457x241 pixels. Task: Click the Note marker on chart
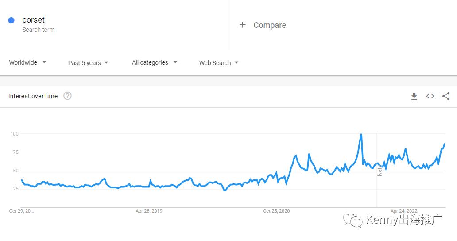(x=380, y=170)
